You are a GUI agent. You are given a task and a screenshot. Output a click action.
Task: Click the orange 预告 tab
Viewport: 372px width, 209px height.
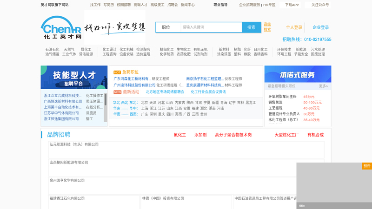(x=367, y=166)
